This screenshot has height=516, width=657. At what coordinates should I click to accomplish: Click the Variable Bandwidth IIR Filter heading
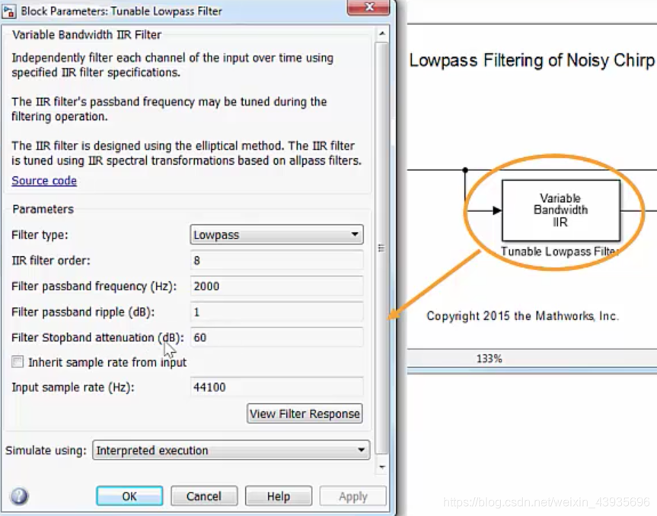coord(87,35)
